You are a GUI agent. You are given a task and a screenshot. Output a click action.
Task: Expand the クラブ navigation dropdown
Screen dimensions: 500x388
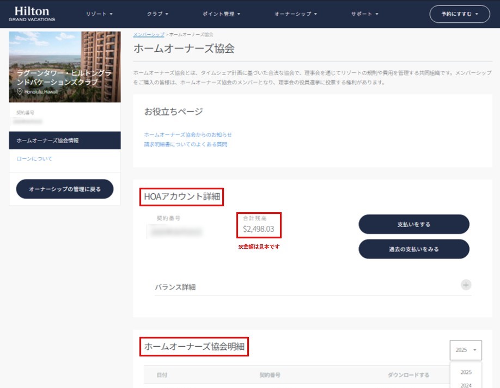point(157,14)
